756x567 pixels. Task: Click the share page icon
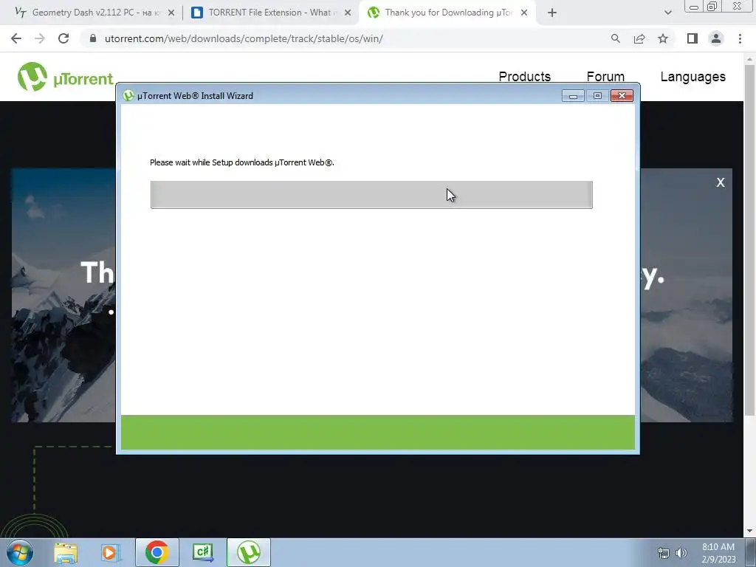point(639,38)
